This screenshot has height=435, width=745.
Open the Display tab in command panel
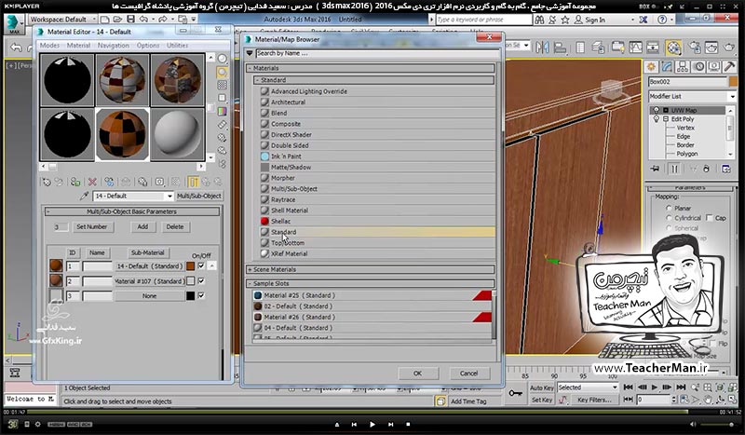click(x=714, y=66)
